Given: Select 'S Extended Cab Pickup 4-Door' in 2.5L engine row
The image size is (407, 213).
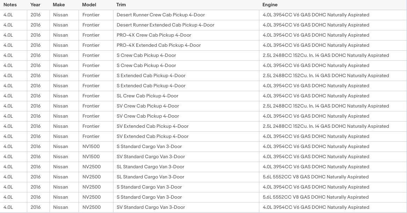Looking at the screenshot, I should (151, 75).
